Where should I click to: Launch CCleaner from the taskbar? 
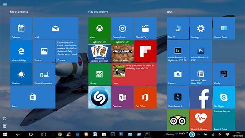pos(69,135)
